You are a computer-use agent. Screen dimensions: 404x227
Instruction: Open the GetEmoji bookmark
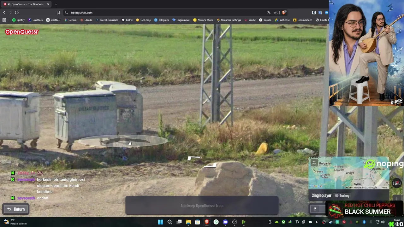[x=143, y=20]
